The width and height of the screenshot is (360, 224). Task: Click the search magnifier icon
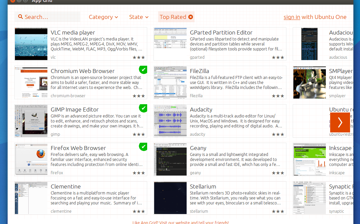pyautogui.click(x=21, y=17)
